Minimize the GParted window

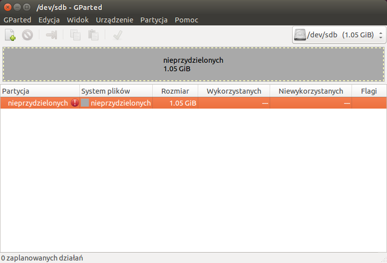[17, 7]
